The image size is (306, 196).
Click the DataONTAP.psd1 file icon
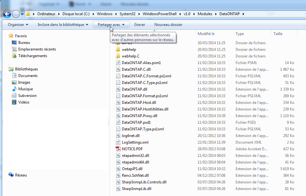coord(118,122)
